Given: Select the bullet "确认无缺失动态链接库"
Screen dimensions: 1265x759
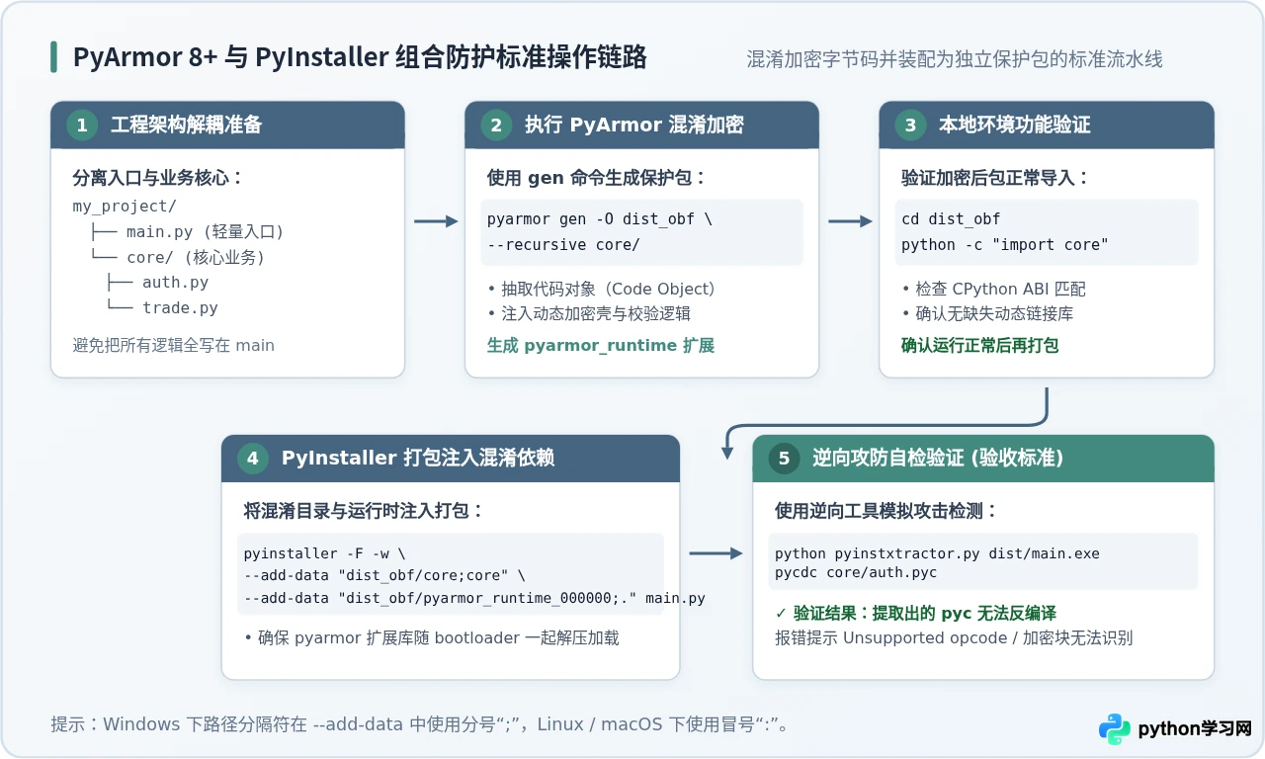Looking at the screenshot, I should (x=987, y=313).
